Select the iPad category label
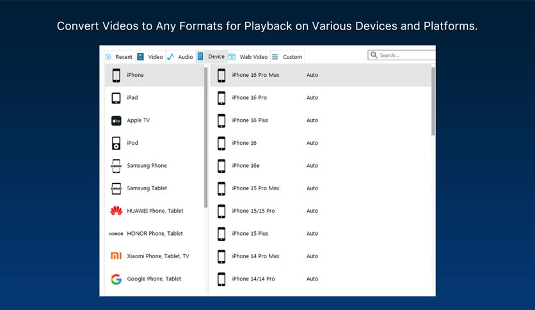This screenshot has width=535, height=310. 132,97
